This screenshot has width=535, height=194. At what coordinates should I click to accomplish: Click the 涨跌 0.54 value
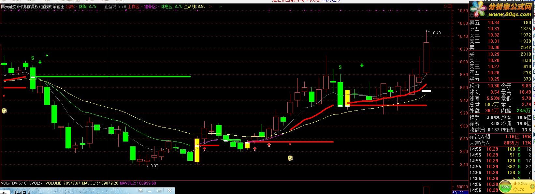pyautogui.click(x=495, y=92)
